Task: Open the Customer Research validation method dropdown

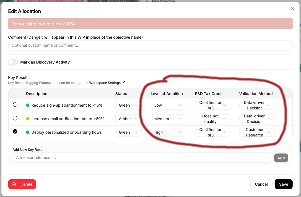Action: click(257, 132)
